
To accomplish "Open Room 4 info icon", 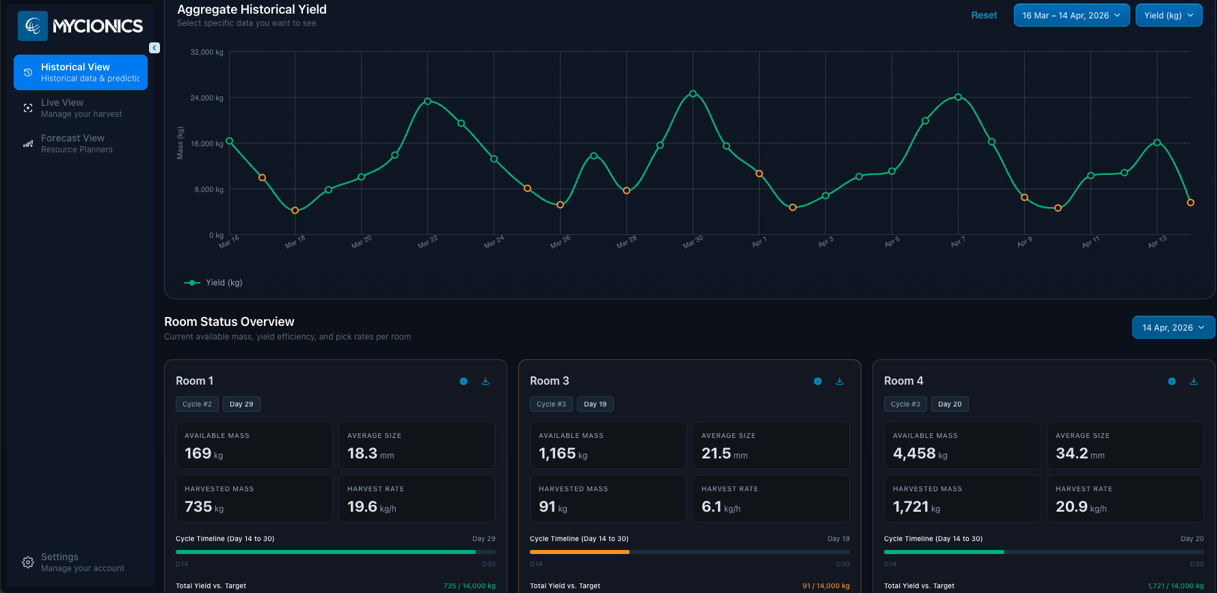I will [1172, 381].
